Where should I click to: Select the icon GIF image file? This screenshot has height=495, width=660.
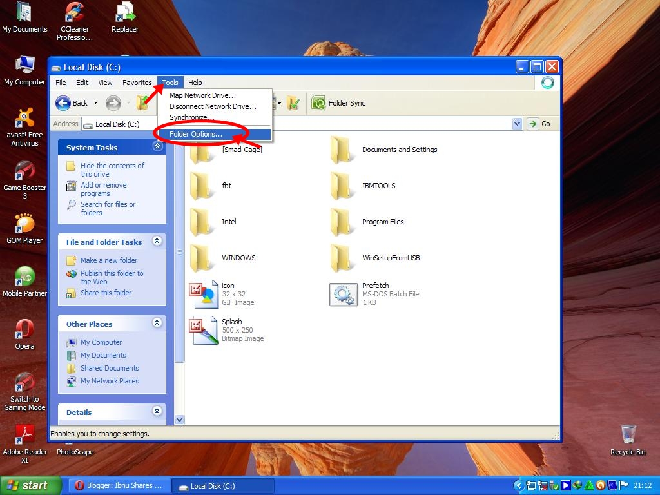coord(222,294)
